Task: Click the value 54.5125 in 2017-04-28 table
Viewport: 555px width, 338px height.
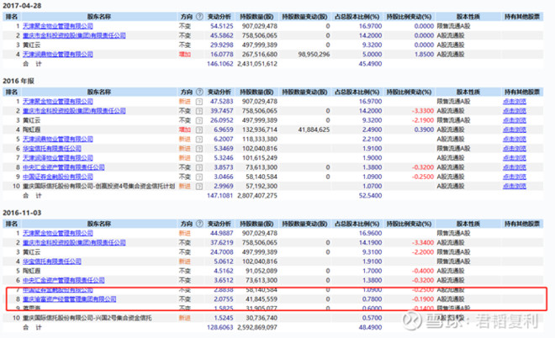Action: [x=221, y=26]
